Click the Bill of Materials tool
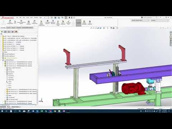The height and width of the screenshot is (129, 172). tap(63, 23)
